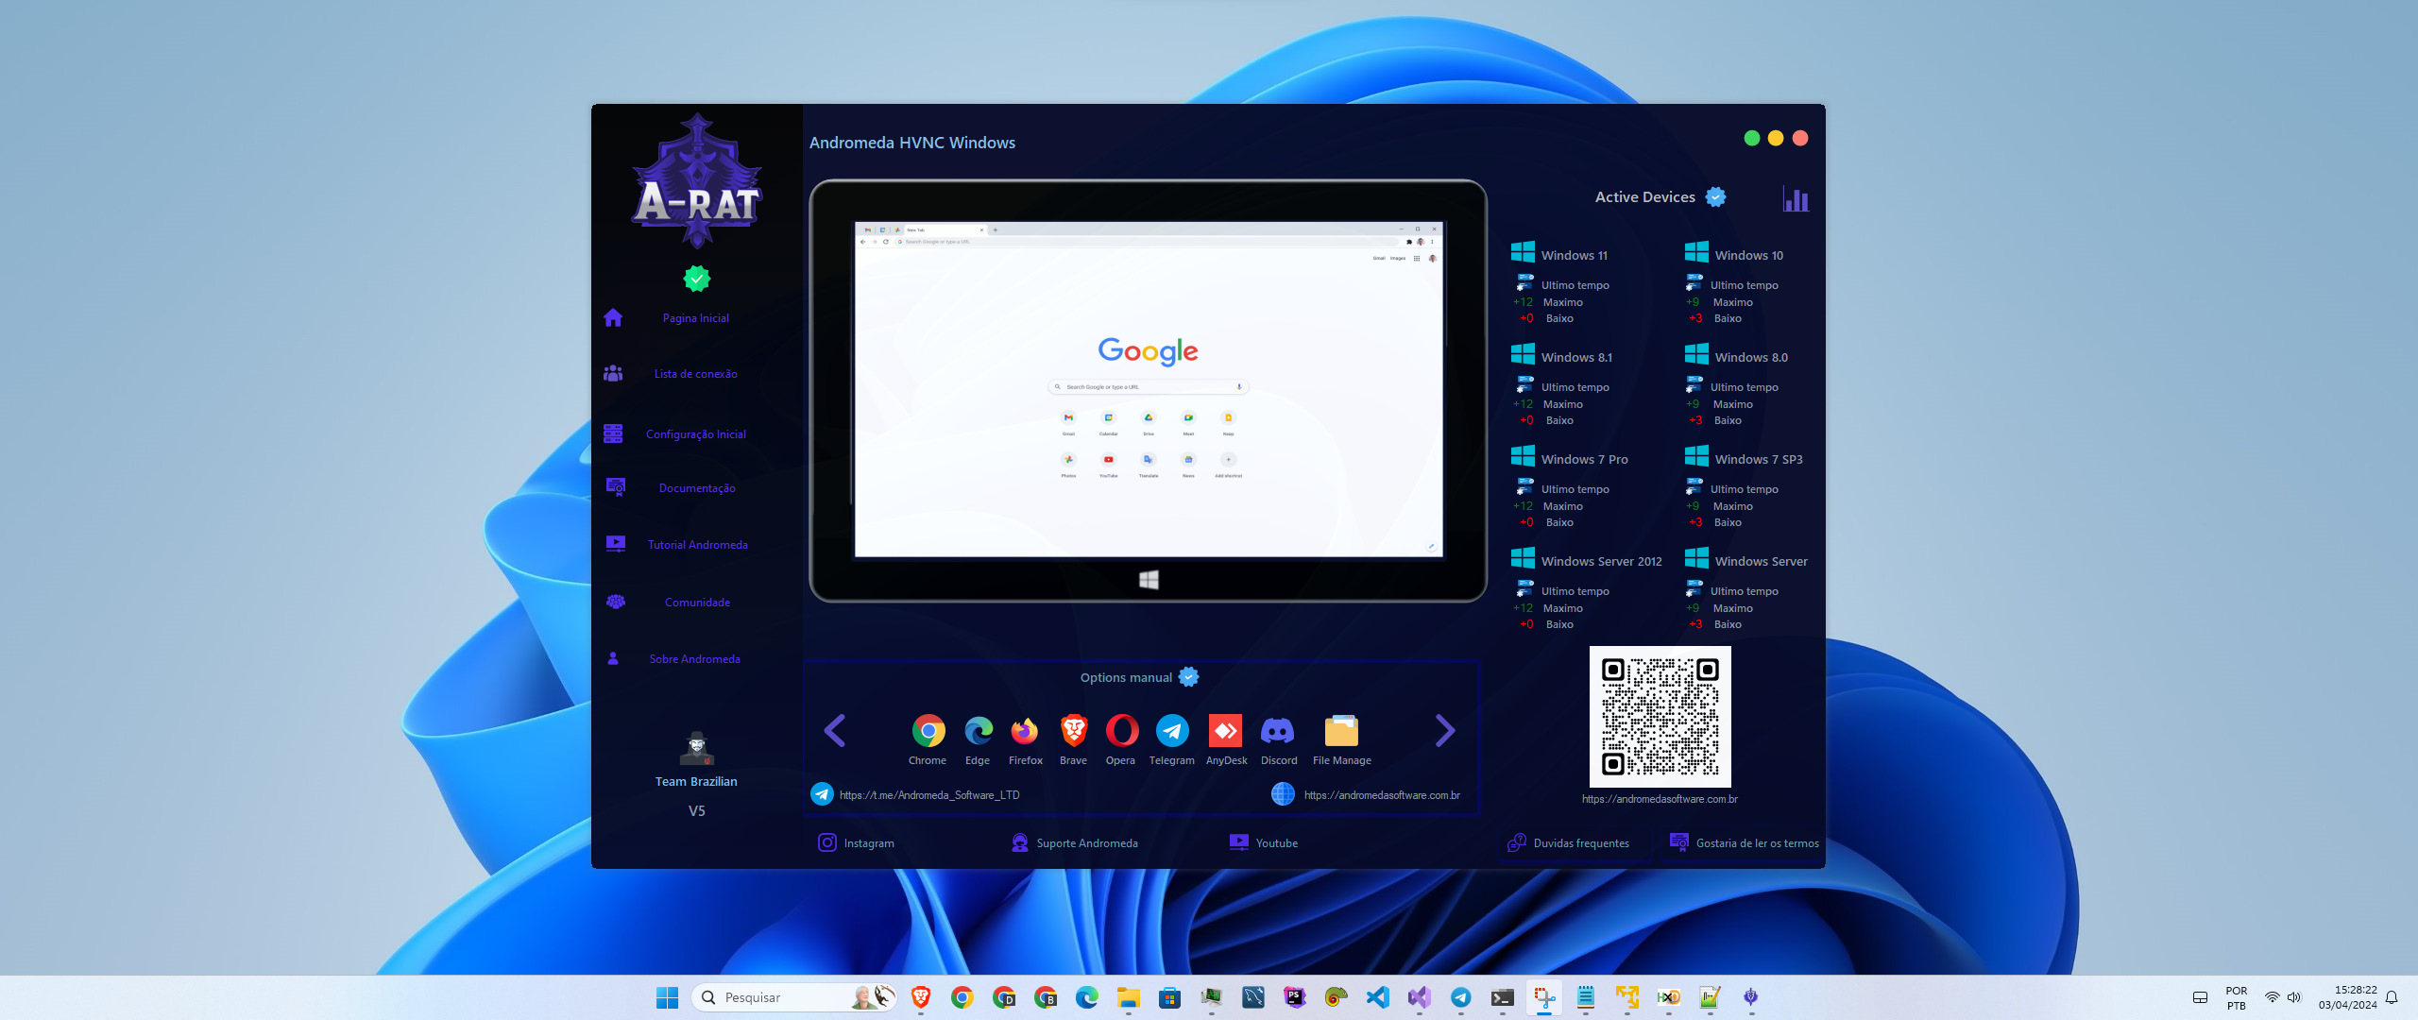
Task: Open the File Manage folder icon
Action: [1341, 731]
